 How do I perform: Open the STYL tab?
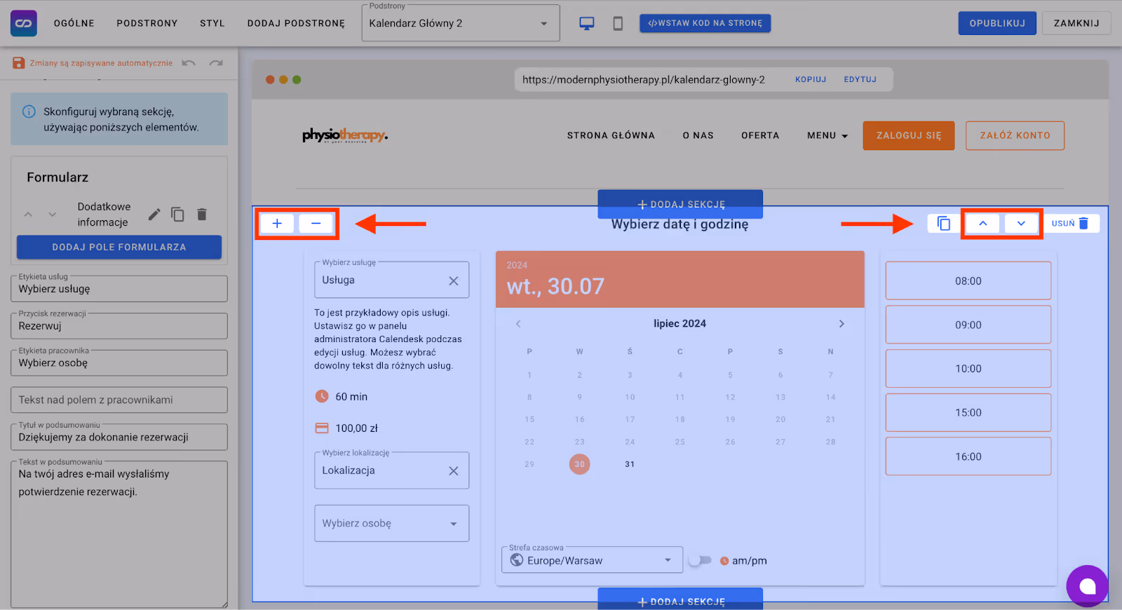212,23
